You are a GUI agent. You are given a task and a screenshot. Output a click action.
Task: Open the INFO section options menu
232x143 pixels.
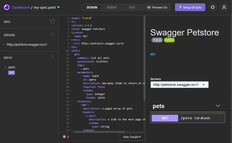click(52, 21)
